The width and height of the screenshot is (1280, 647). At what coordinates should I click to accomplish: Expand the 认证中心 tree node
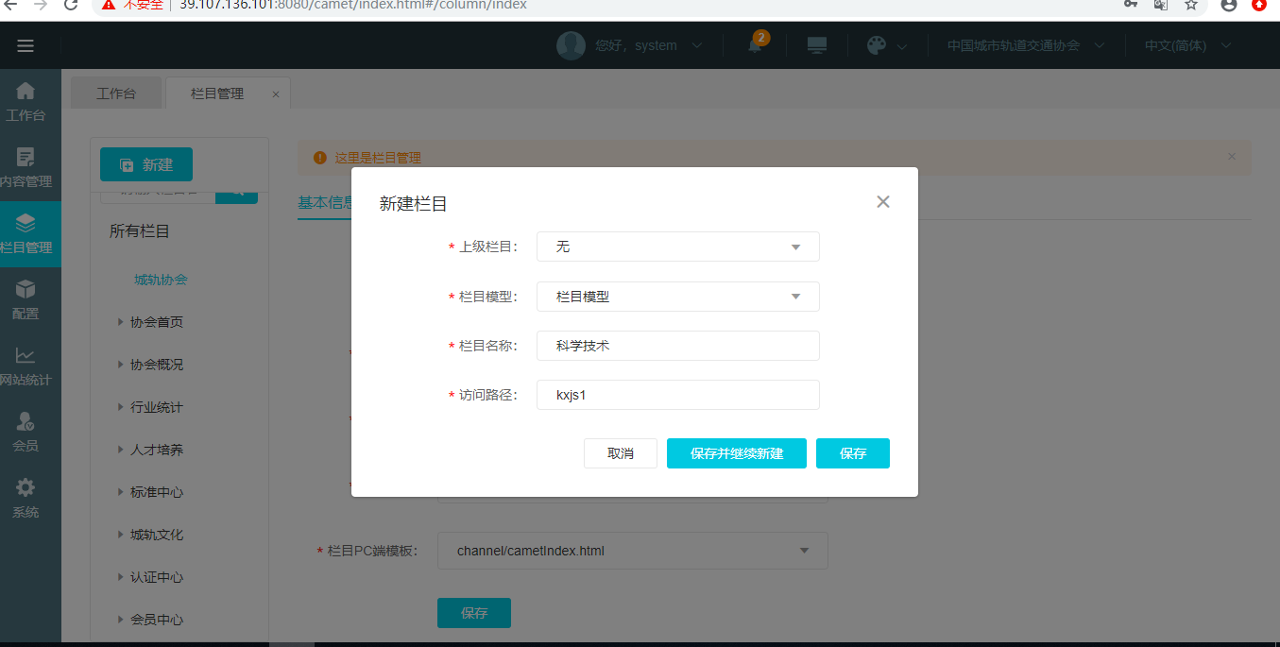point(121,577)
